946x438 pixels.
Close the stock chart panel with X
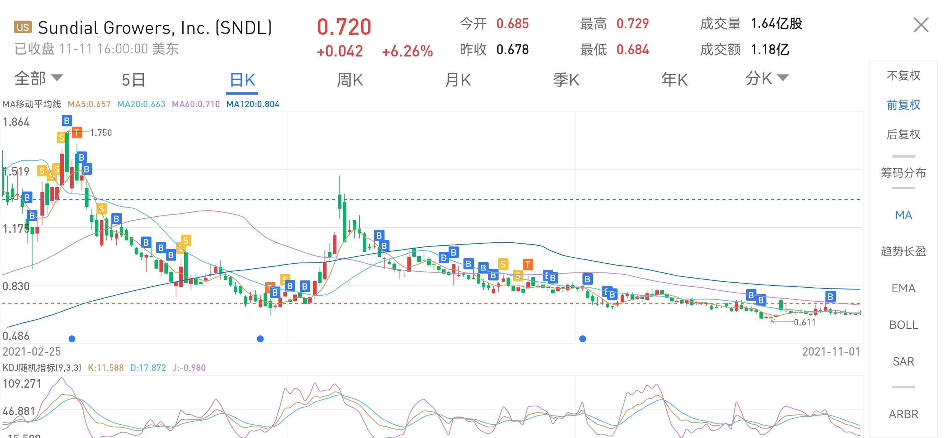[x=921, y=25]
